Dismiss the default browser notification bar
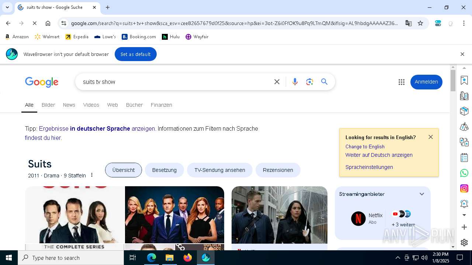Viewport: 472px width, 265px height. point(462,54)
